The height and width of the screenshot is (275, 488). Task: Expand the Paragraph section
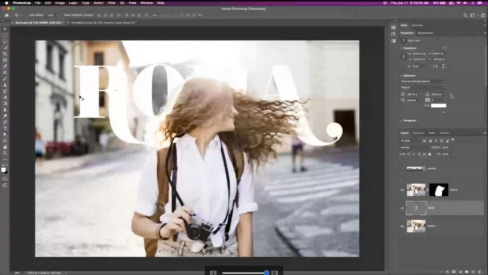(401, 121)
